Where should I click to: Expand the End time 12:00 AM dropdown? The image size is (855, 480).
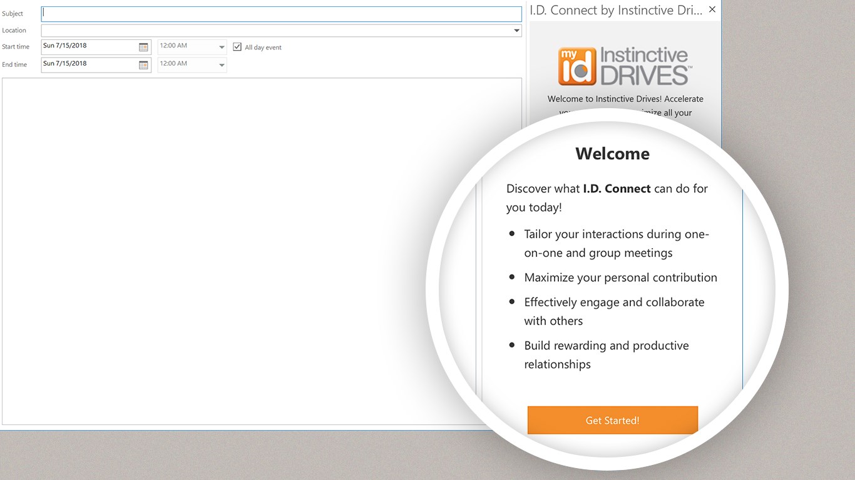pos(222,65)
